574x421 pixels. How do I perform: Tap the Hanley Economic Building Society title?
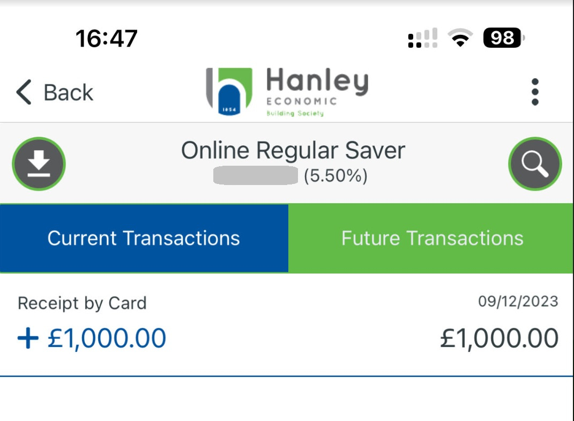coord(317,92)
